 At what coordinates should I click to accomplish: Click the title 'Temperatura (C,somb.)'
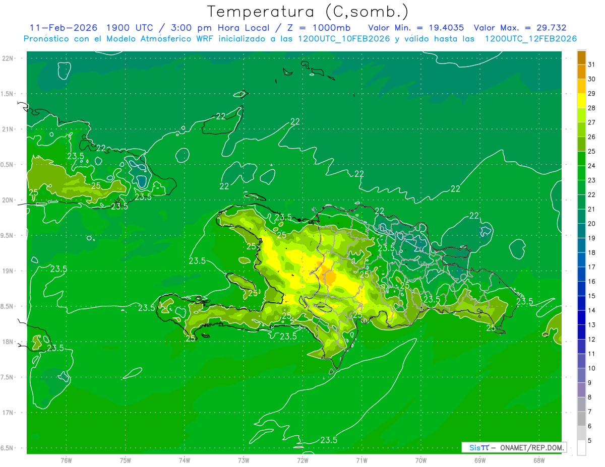(308, 11)
